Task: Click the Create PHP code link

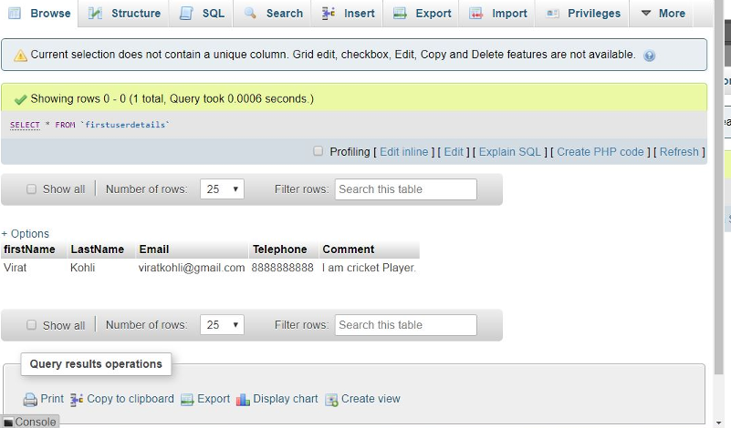Action: 600,152
